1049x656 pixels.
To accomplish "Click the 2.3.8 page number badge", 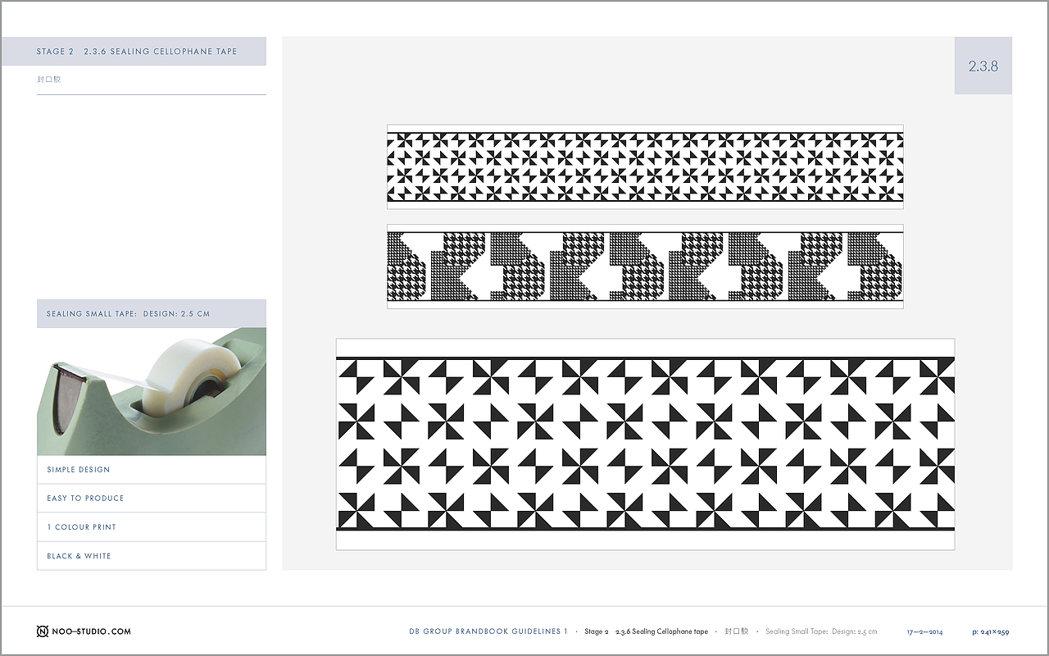I will click(983, 66).
